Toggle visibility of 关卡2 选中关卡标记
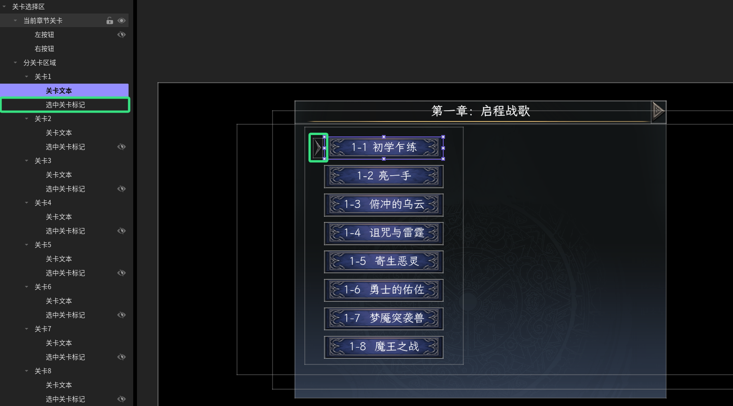733x406 pixels. [122, 147]
